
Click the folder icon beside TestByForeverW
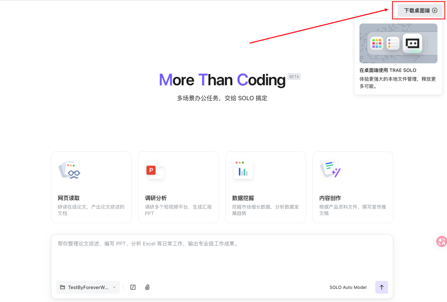click(63, 287)
